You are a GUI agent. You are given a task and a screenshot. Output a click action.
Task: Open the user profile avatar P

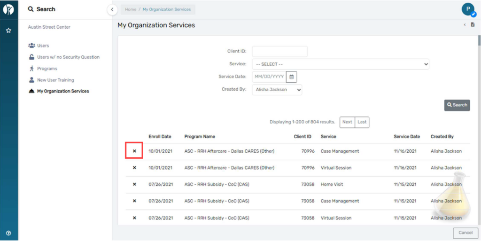468,9
